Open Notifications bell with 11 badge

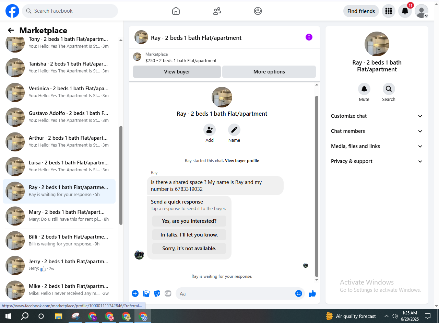coord(405,11)
